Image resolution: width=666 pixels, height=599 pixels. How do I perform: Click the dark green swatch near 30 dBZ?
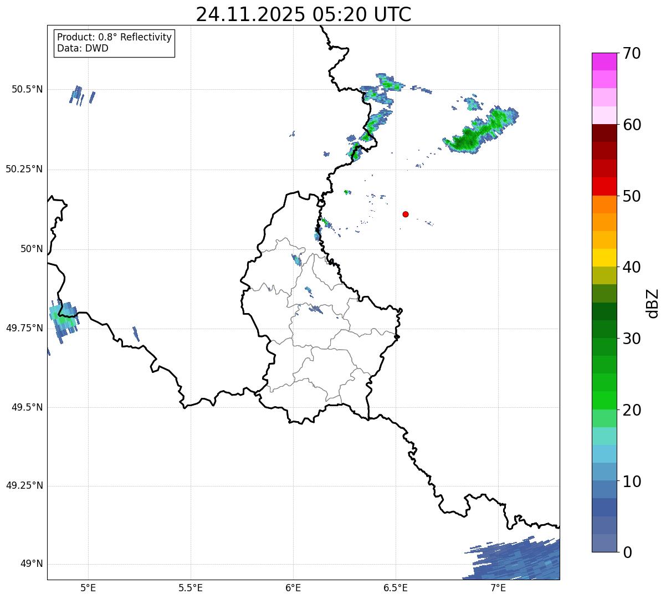(x=604, y=329)
